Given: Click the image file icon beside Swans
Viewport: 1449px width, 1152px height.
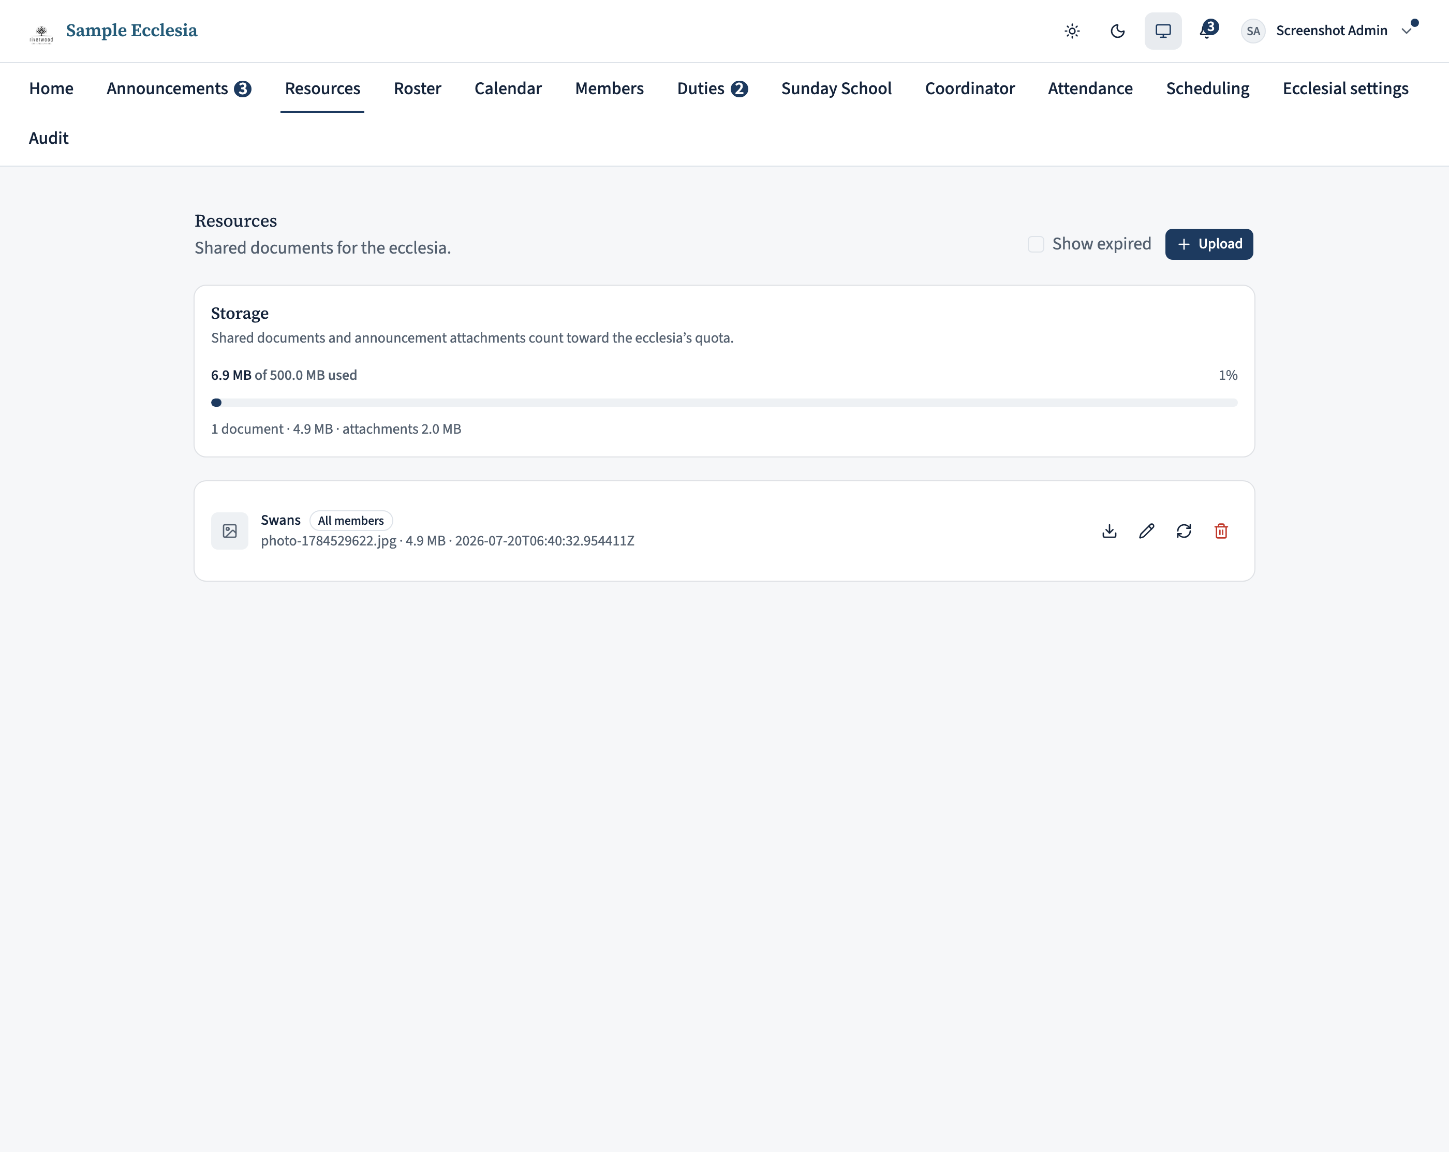Looking at the screenshot, I should point(230,531).
